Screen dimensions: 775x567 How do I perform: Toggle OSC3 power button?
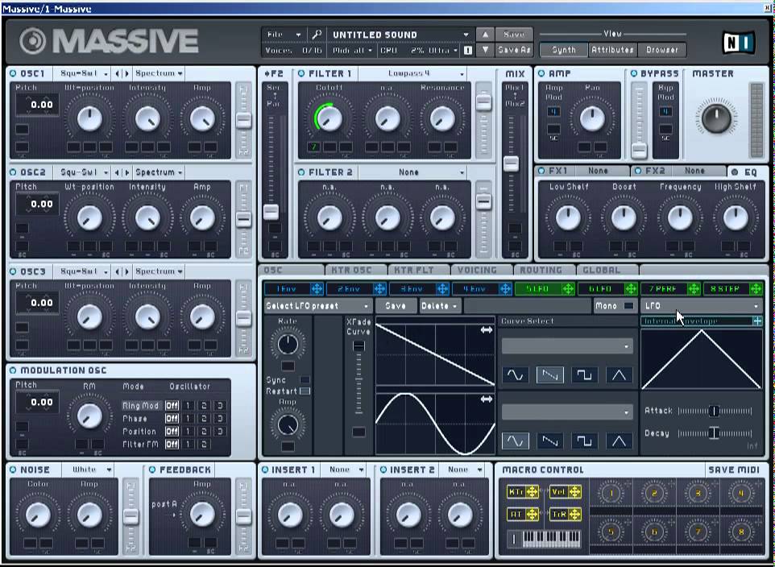point(13,271)
